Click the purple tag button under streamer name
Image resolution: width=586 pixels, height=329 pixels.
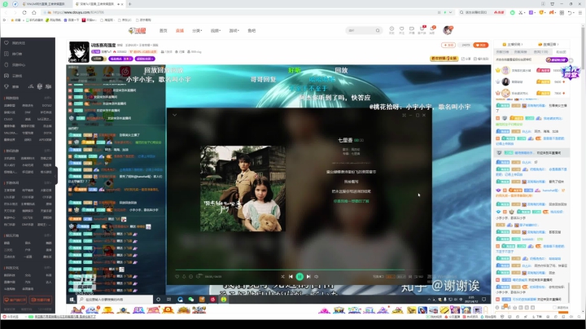tap(120, 59)
